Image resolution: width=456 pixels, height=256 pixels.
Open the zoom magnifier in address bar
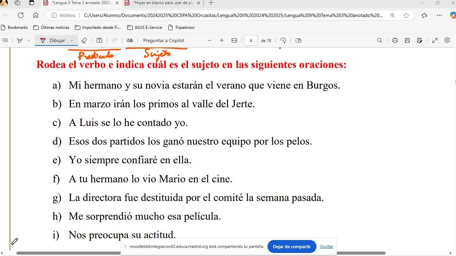click(x=393, y=15)
